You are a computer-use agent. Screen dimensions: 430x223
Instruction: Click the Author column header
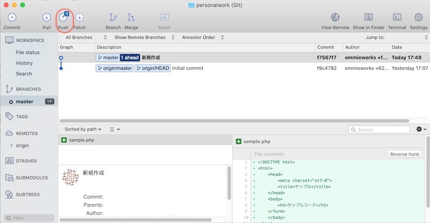pos(353,47)
